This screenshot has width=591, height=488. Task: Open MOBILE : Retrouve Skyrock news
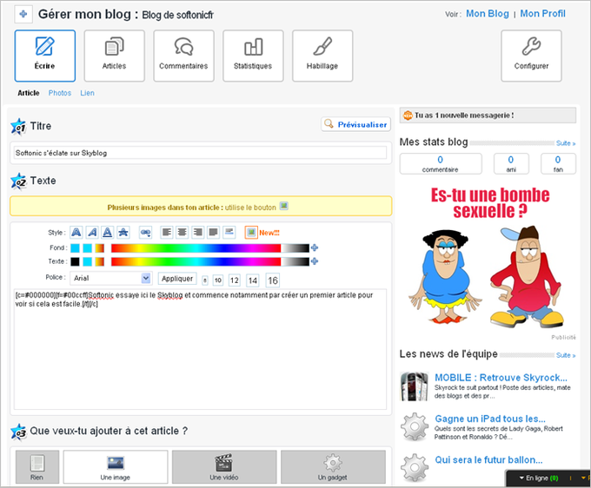click(x=501, y=378)
